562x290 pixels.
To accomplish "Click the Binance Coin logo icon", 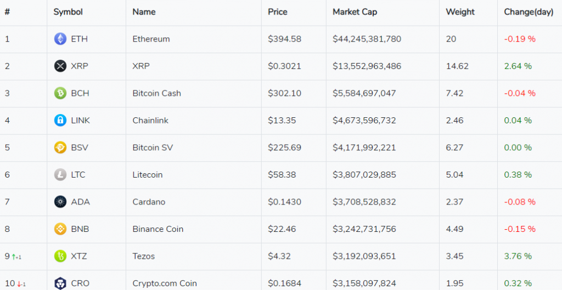I will (x=60, y=229).
